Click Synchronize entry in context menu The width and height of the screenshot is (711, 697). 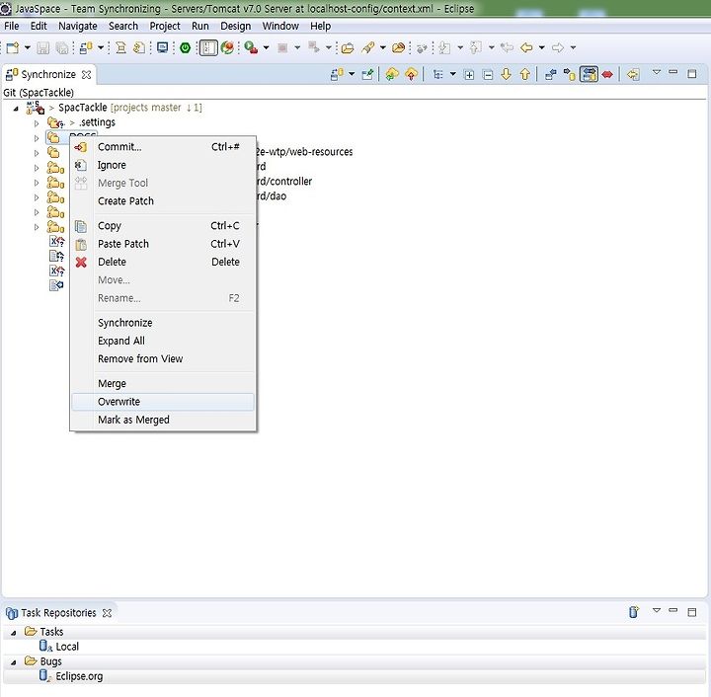(x=163, y=323)
